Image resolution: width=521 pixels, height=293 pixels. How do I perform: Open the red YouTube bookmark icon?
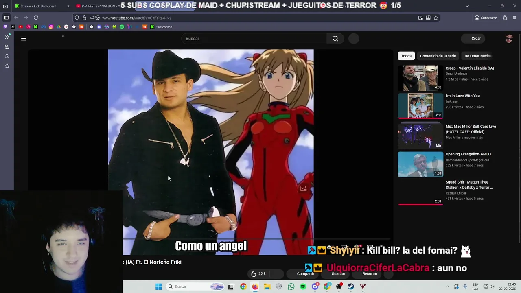point(20,27)
